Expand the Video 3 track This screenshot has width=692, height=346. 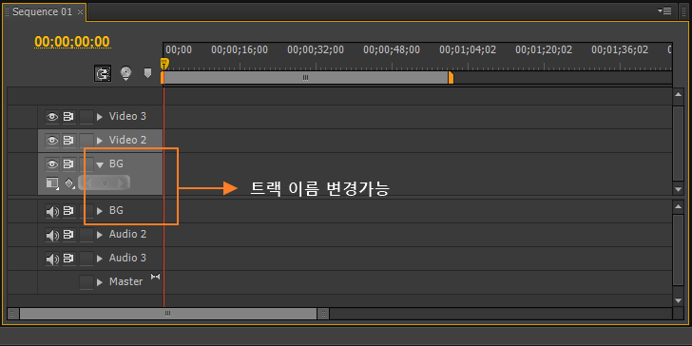pyautogui.click(x=100, y=117)
